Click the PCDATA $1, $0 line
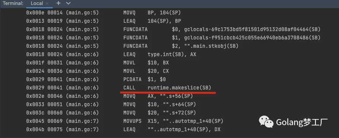 coord(144,80)
